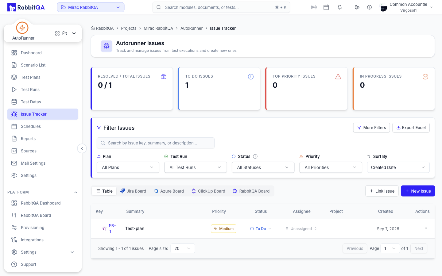Open the broadcast signal icon in top bar
Image resolution: width=442 pixels, height=276 pixels.
tap(314, 7)
